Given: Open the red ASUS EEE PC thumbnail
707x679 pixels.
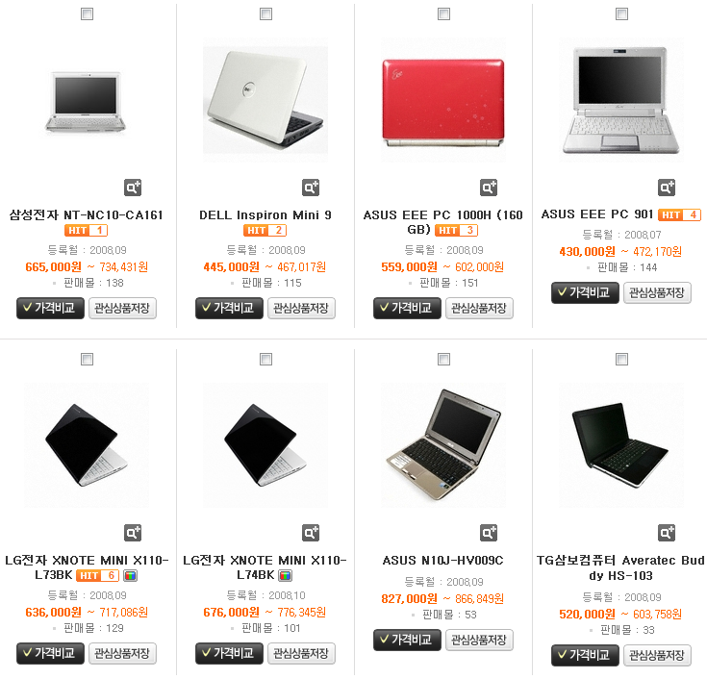Looking at the screenshot, I should point(443,100).
